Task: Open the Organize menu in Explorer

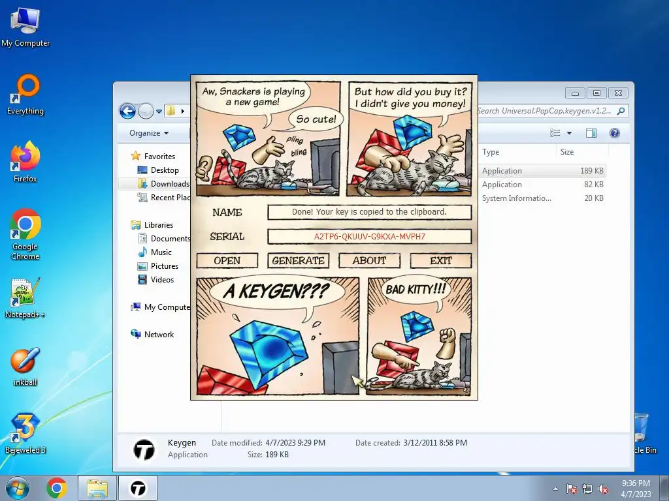Action: point(149,133)
